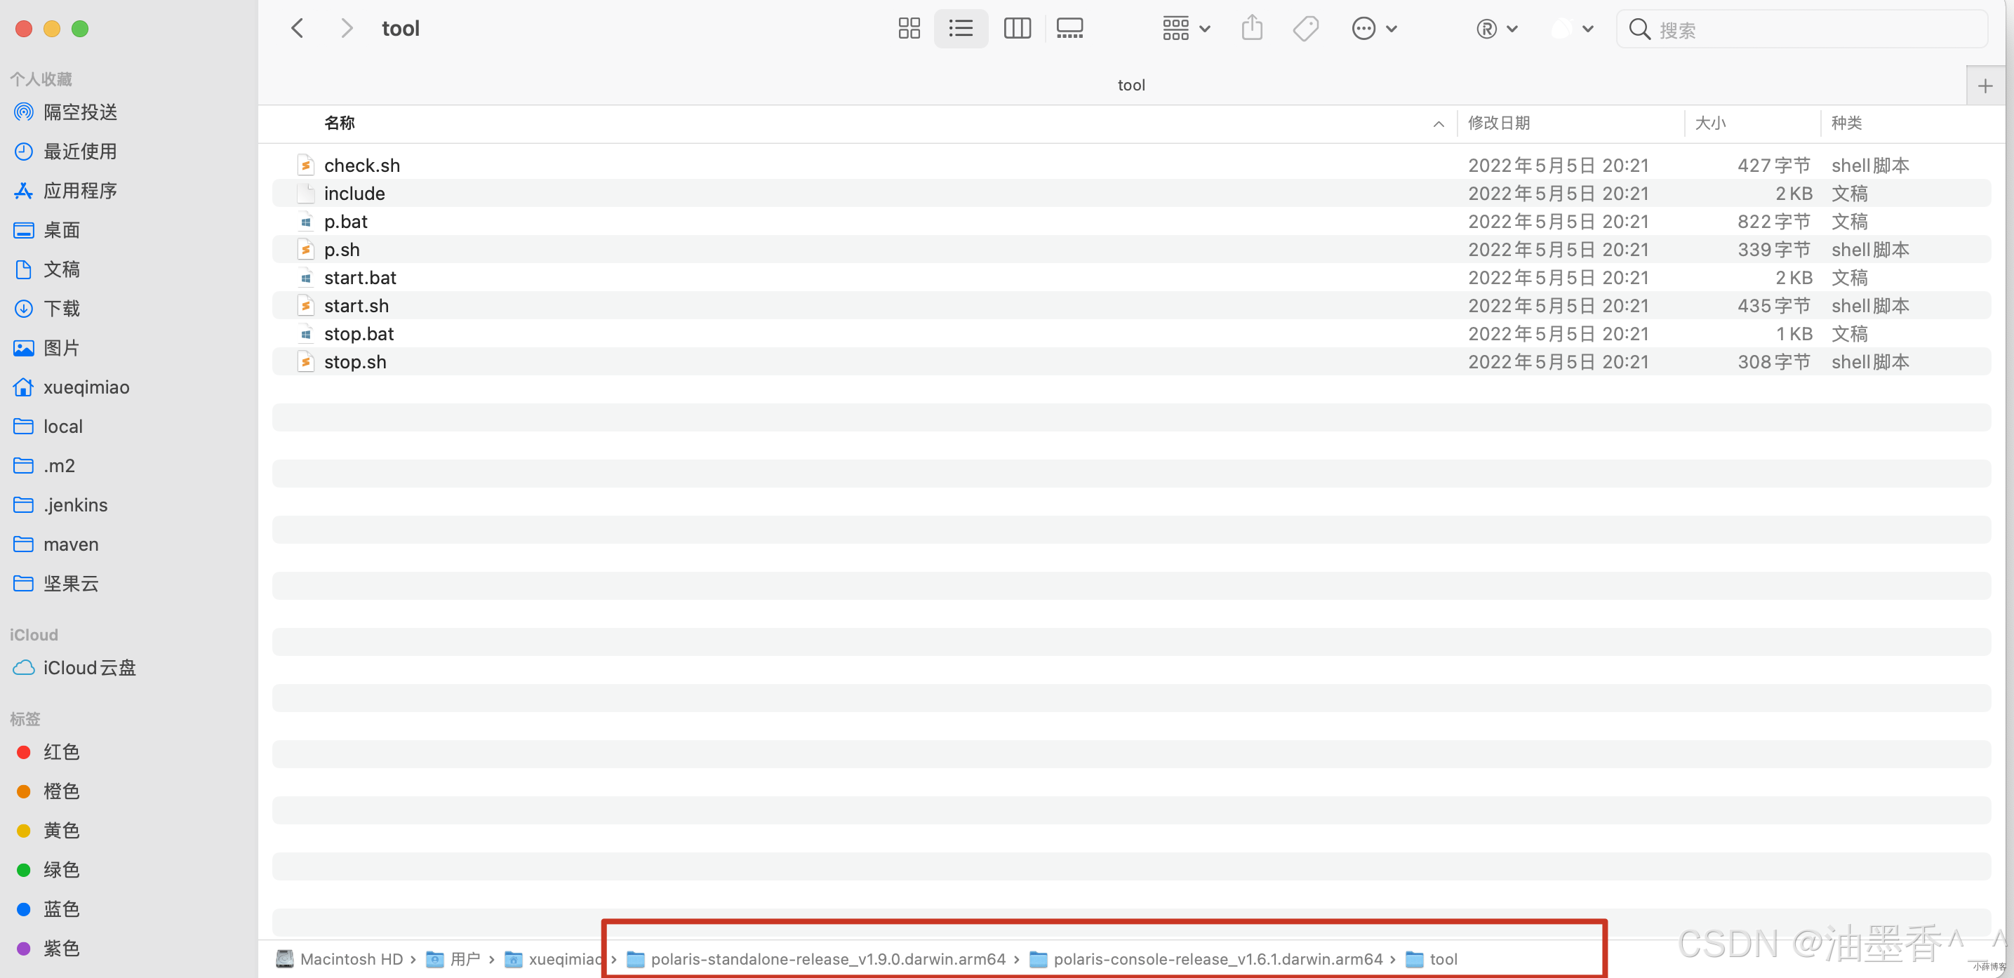Screen dimensions: 2014x978
Task: Add a new tab with plus button
Action: [x=1985, y=86]
